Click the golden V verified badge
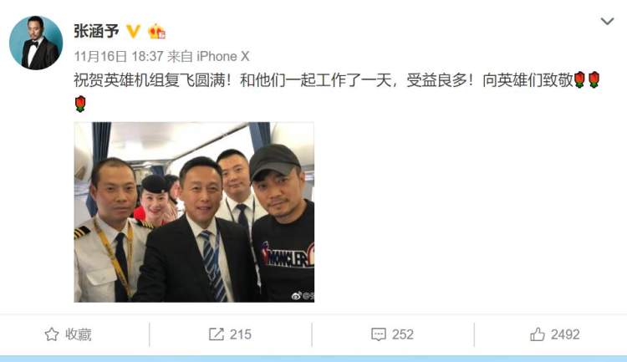This screenshot has height=362, width=627. 133,31
